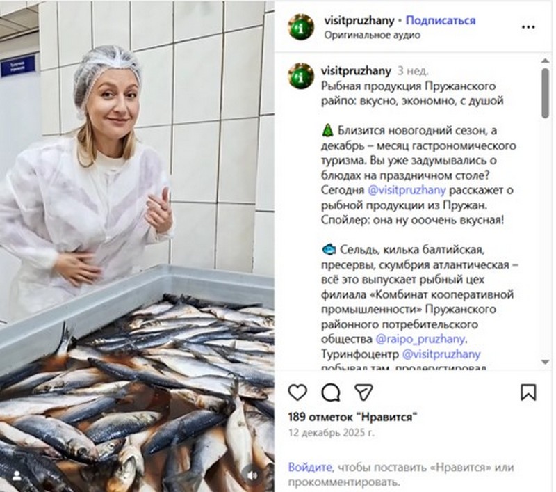Screen dimensions: 556x492
Task: Show tagged people icon on photo
Action: 17,476
